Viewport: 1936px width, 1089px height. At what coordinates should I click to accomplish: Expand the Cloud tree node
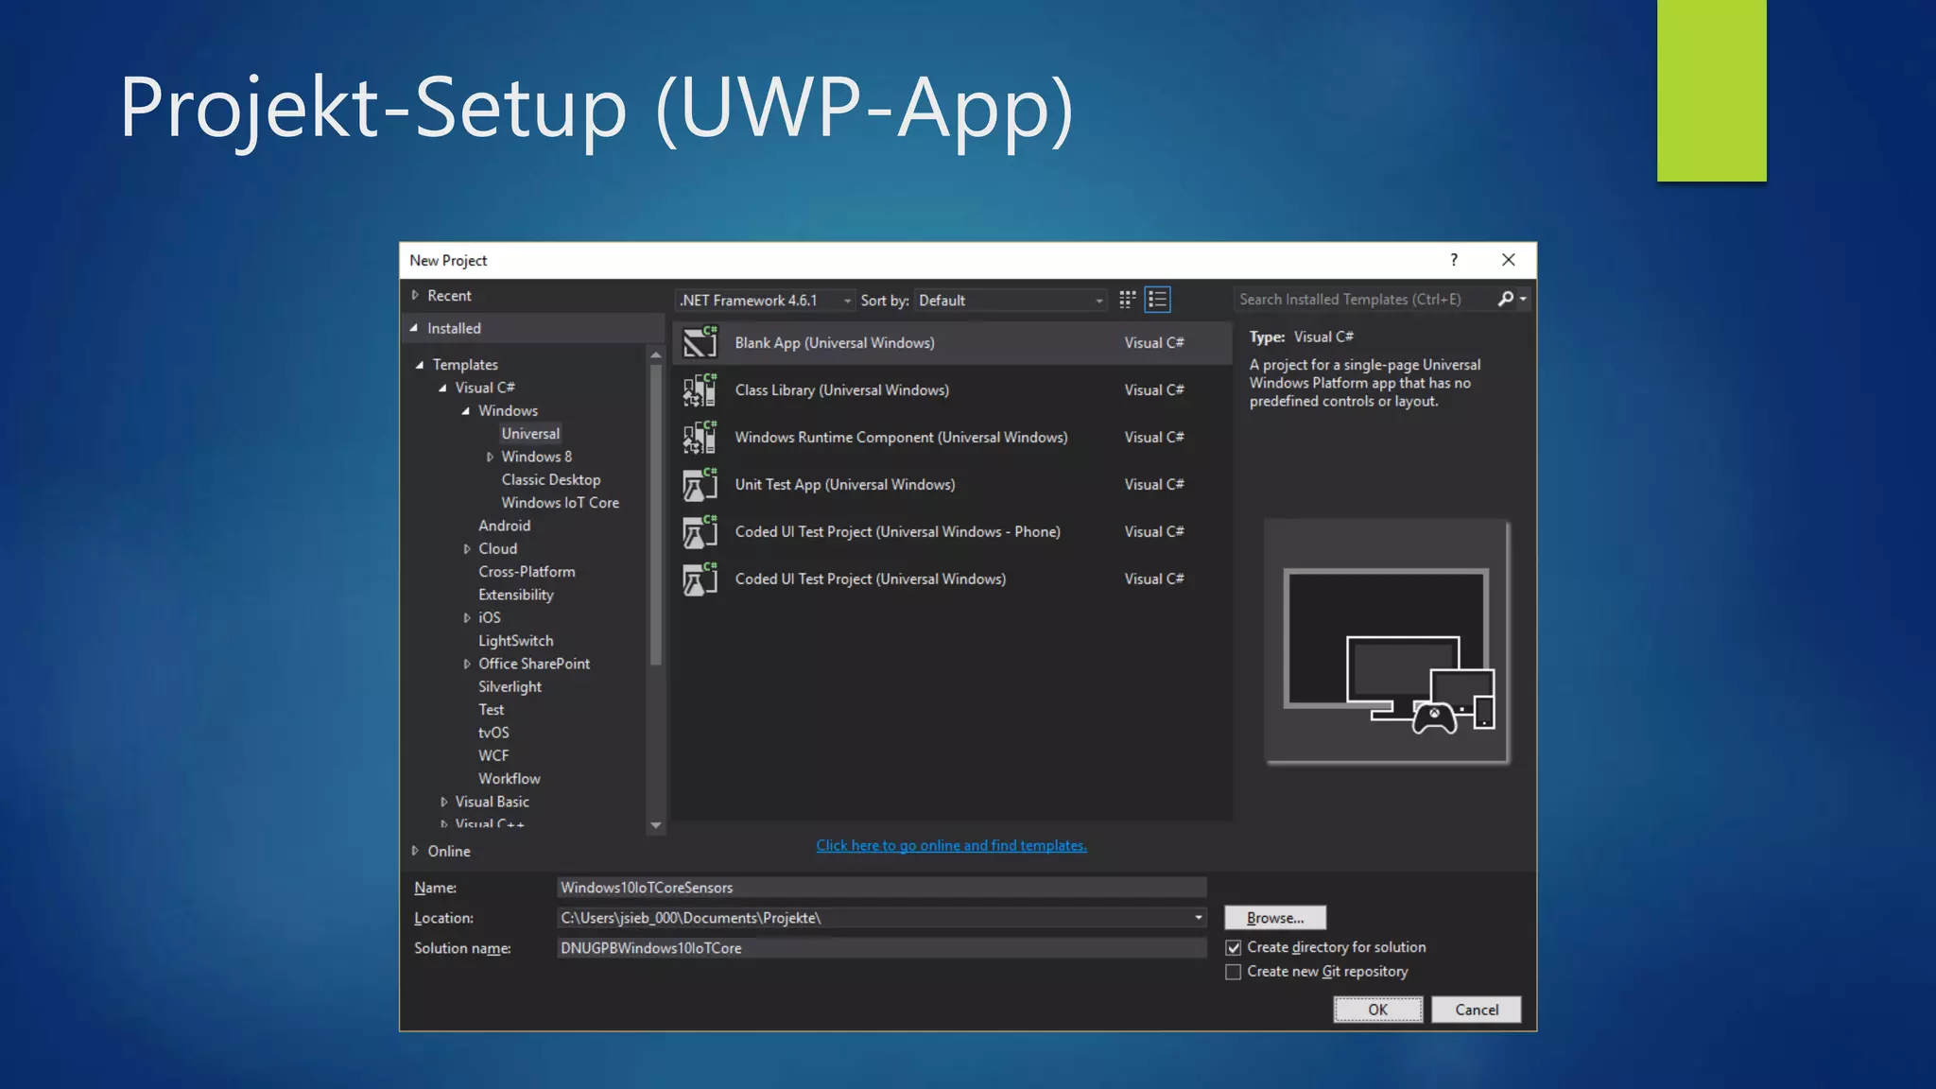click(467, 549)
